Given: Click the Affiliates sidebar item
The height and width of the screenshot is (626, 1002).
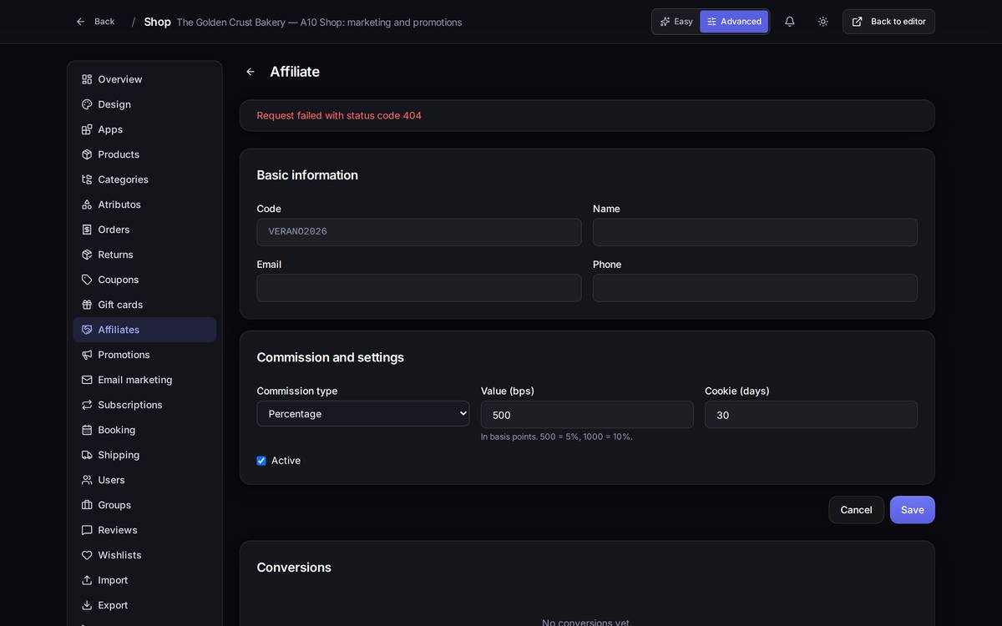Looking at the screenshot, I should [x=144, y=330].
